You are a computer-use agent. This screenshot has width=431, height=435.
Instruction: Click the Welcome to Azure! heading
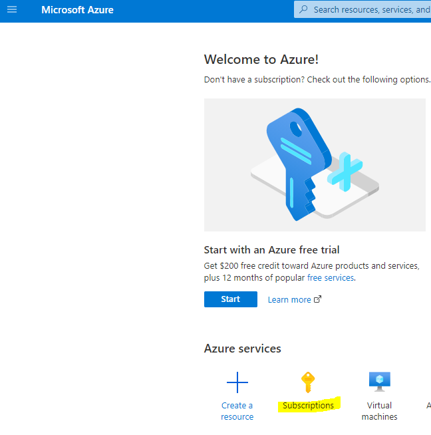[x=261, y=59]
